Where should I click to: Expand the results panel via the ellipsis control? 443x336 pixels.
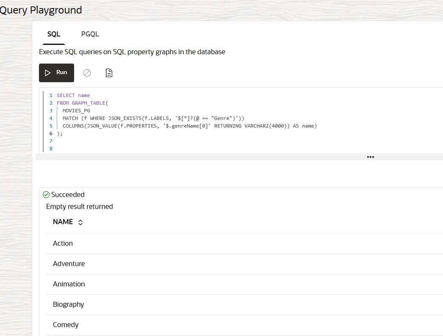tap(370, 157)
